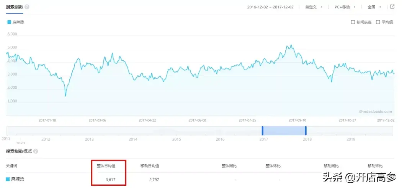Click the 3,617 overall daily average value

[111, 179]
